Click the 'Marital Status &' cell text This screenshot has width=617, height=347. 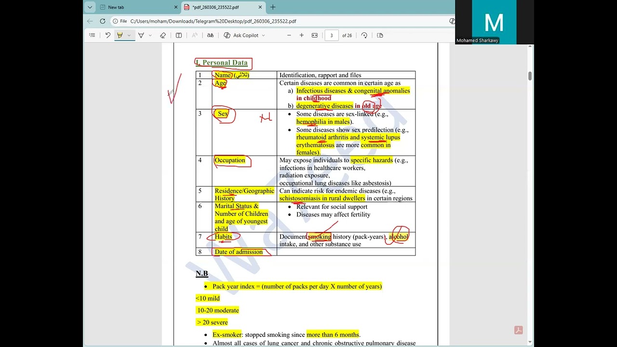click(236, 206)
